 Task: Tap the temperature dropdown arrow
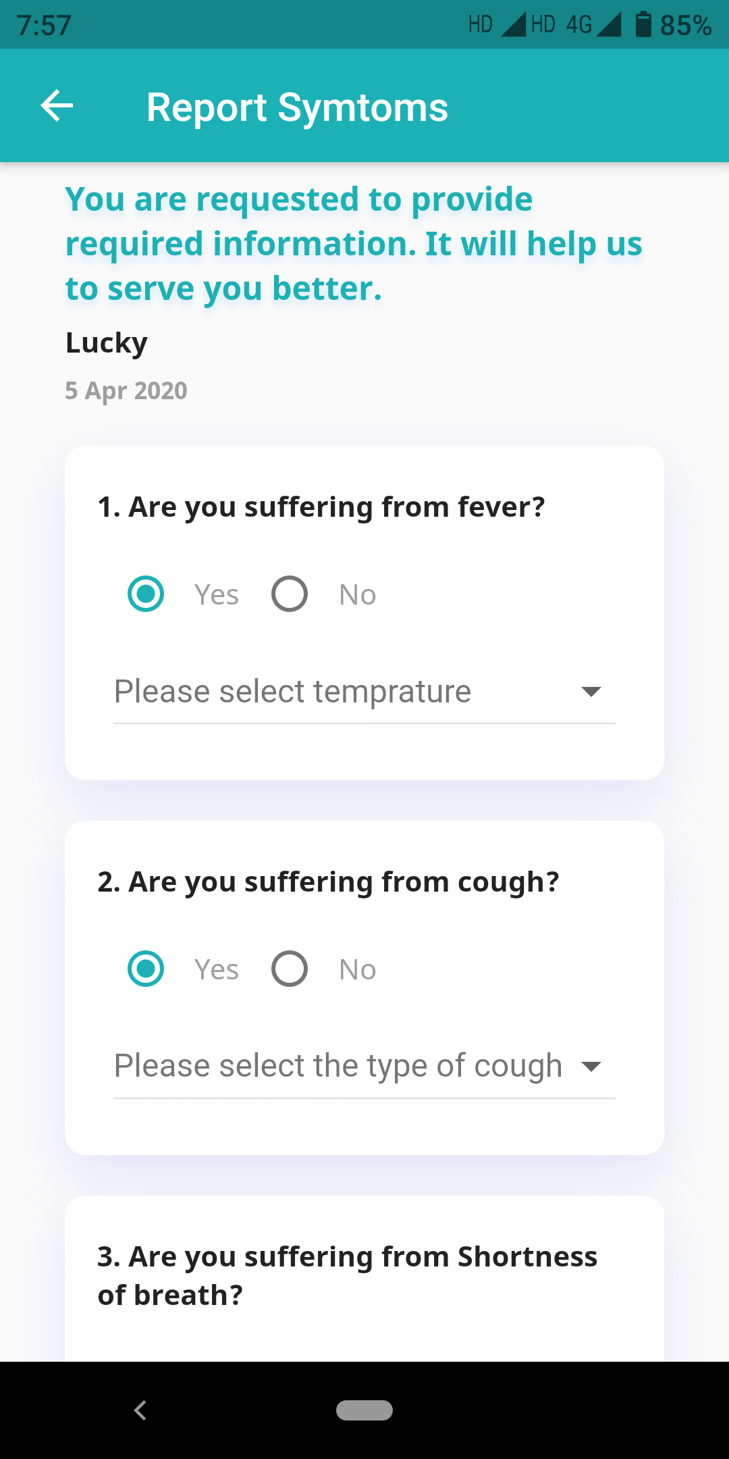coord(591,692)
